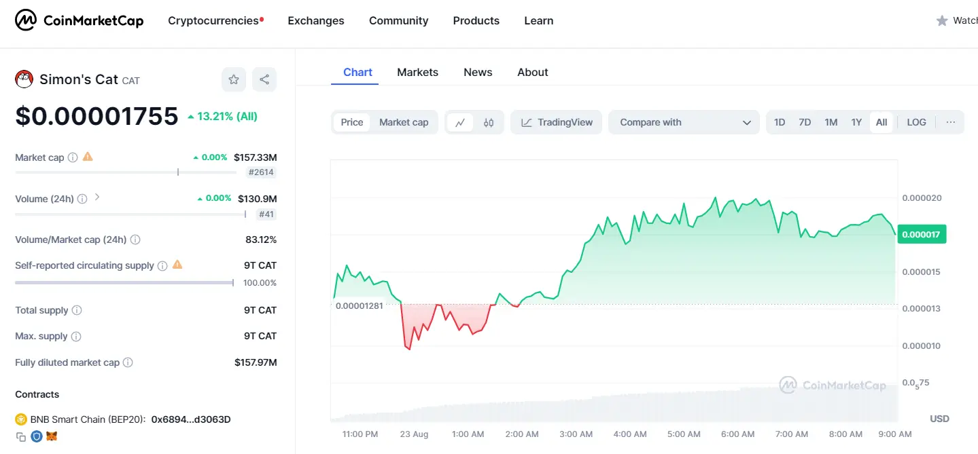978x454 pixels.
Task: Select the line chart icon
Action: coord(460,122)
